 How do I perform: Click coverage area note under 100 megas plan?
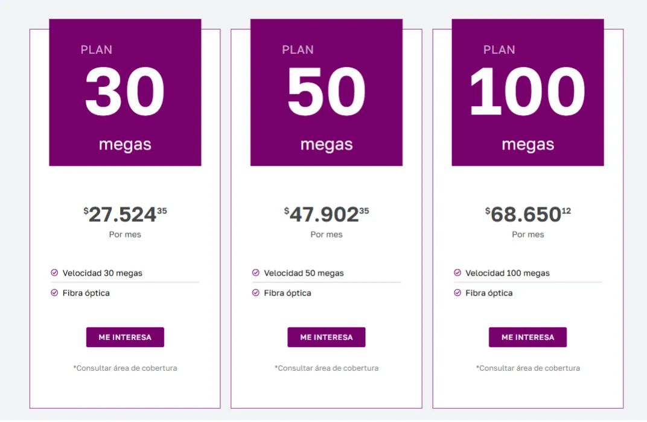pos(527,368)
